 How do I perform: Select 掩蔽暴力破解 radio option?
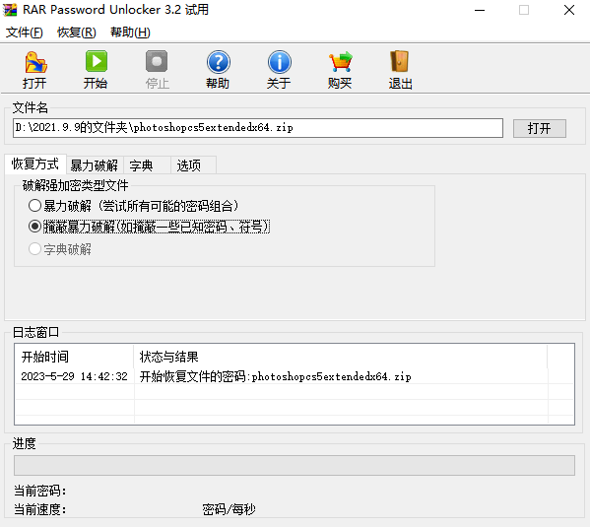coord(149,227)
